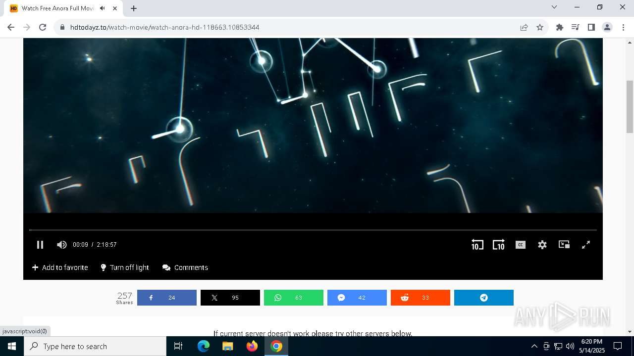The width and height of the screenshot is (634, 356).
Task: Open Windows notification center
Action: coord(618,346)
